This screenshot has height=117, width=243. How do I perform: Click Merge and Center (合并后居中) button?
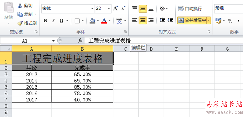192,20
